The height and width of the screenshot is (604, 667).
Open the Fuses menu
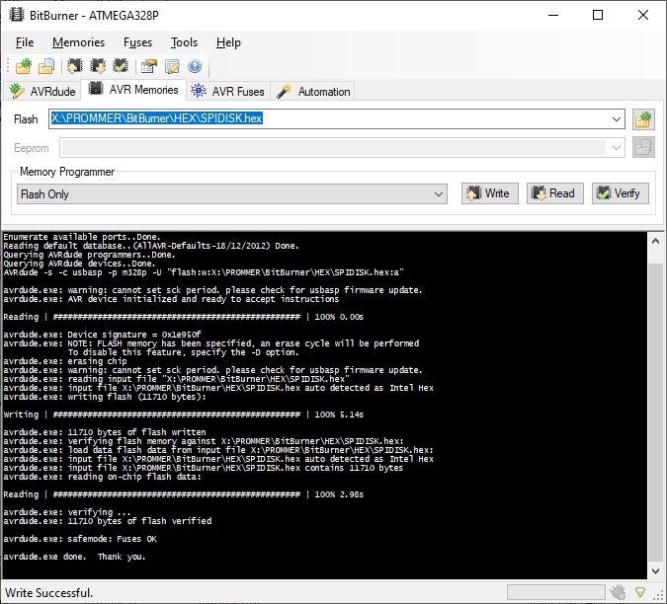[137, 42]
